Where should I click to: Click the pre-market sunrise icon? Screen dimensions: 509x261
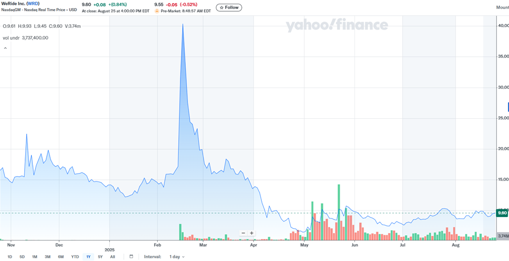click(157, 11)
